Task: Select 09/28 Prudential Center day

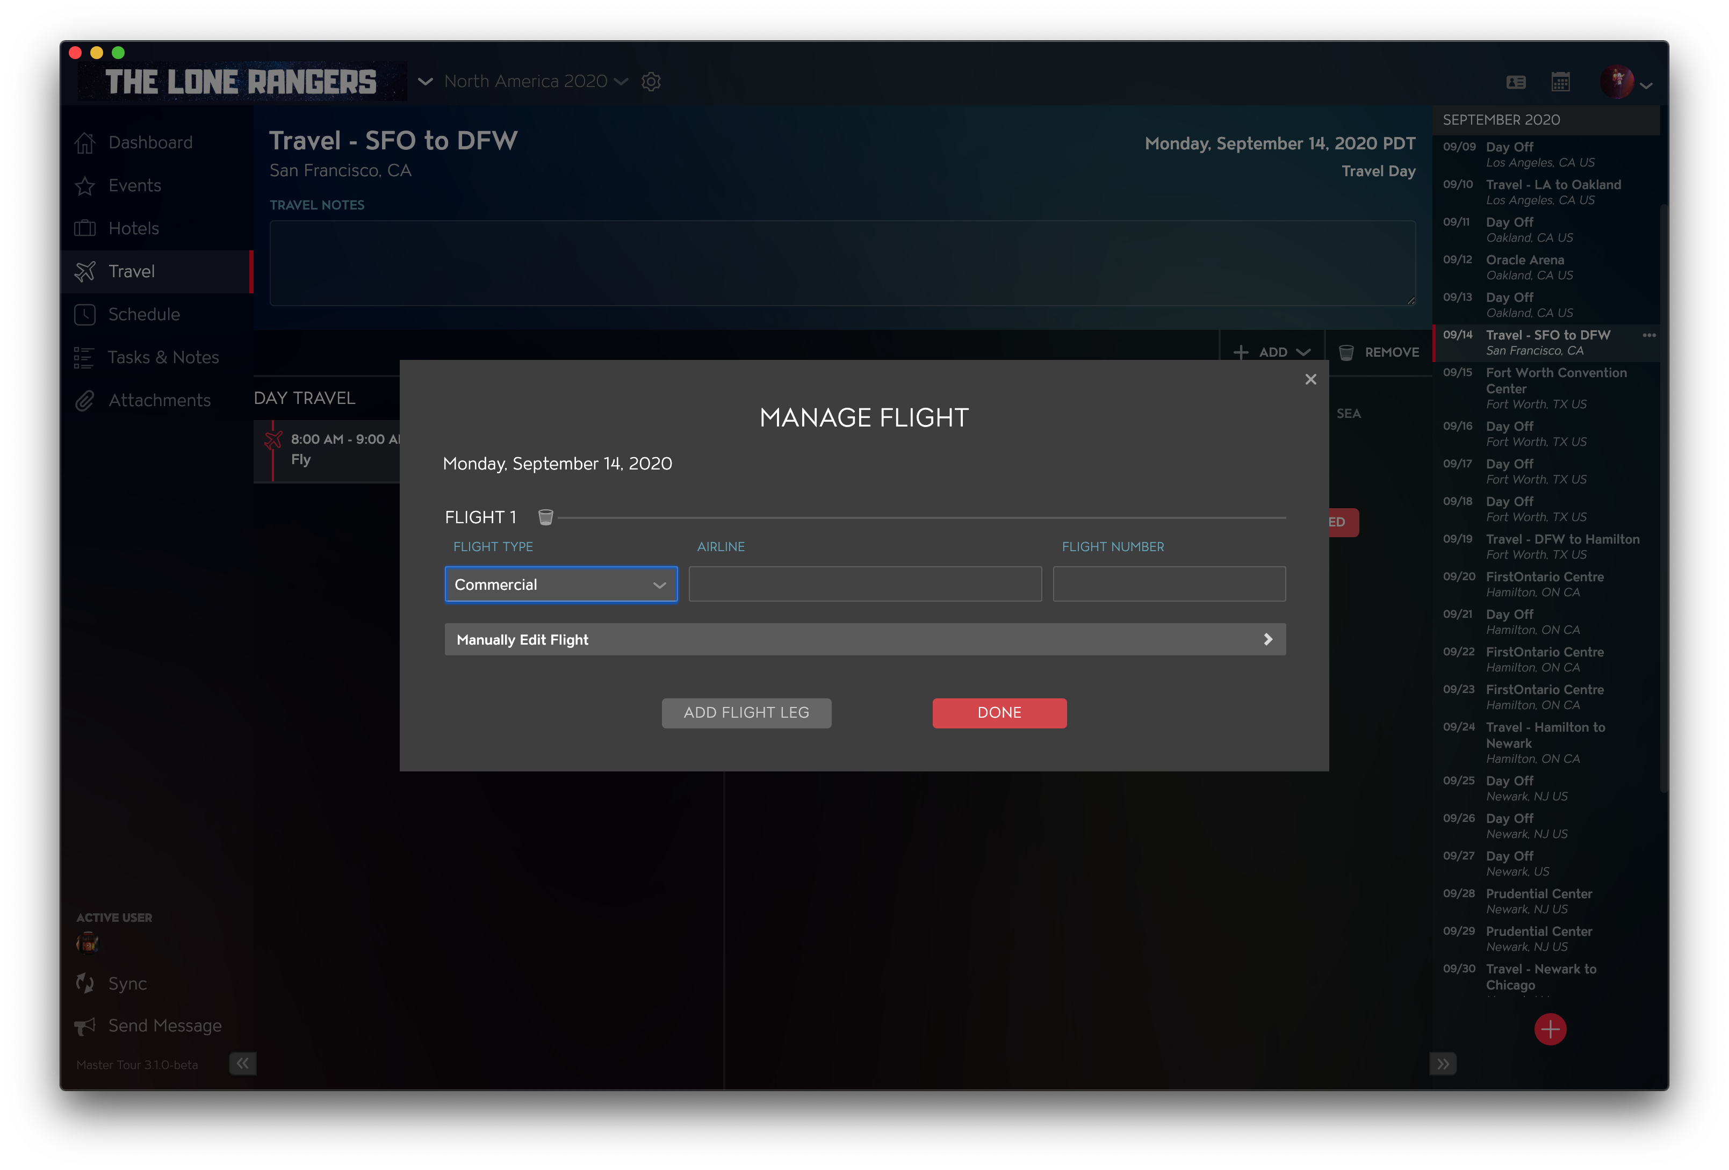Action: 1546,901
